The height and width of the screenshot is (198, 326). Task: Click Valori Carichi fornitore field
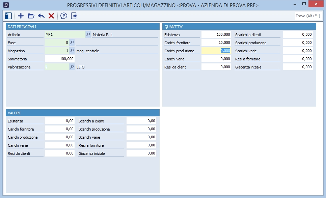pos(60,129)
